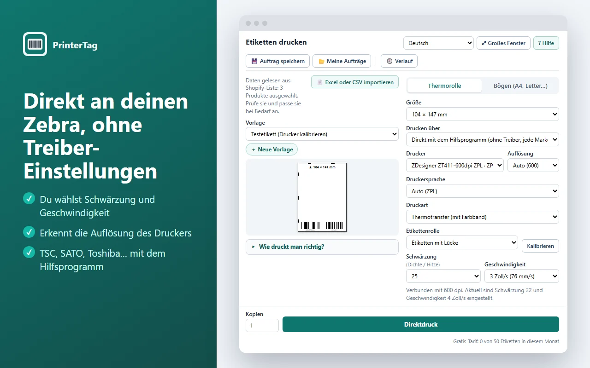This screenshot has width=590, height=368.
Task: Click the Daten gelesen aus Shopify-Liste text
Action: (x=273, y=96)
